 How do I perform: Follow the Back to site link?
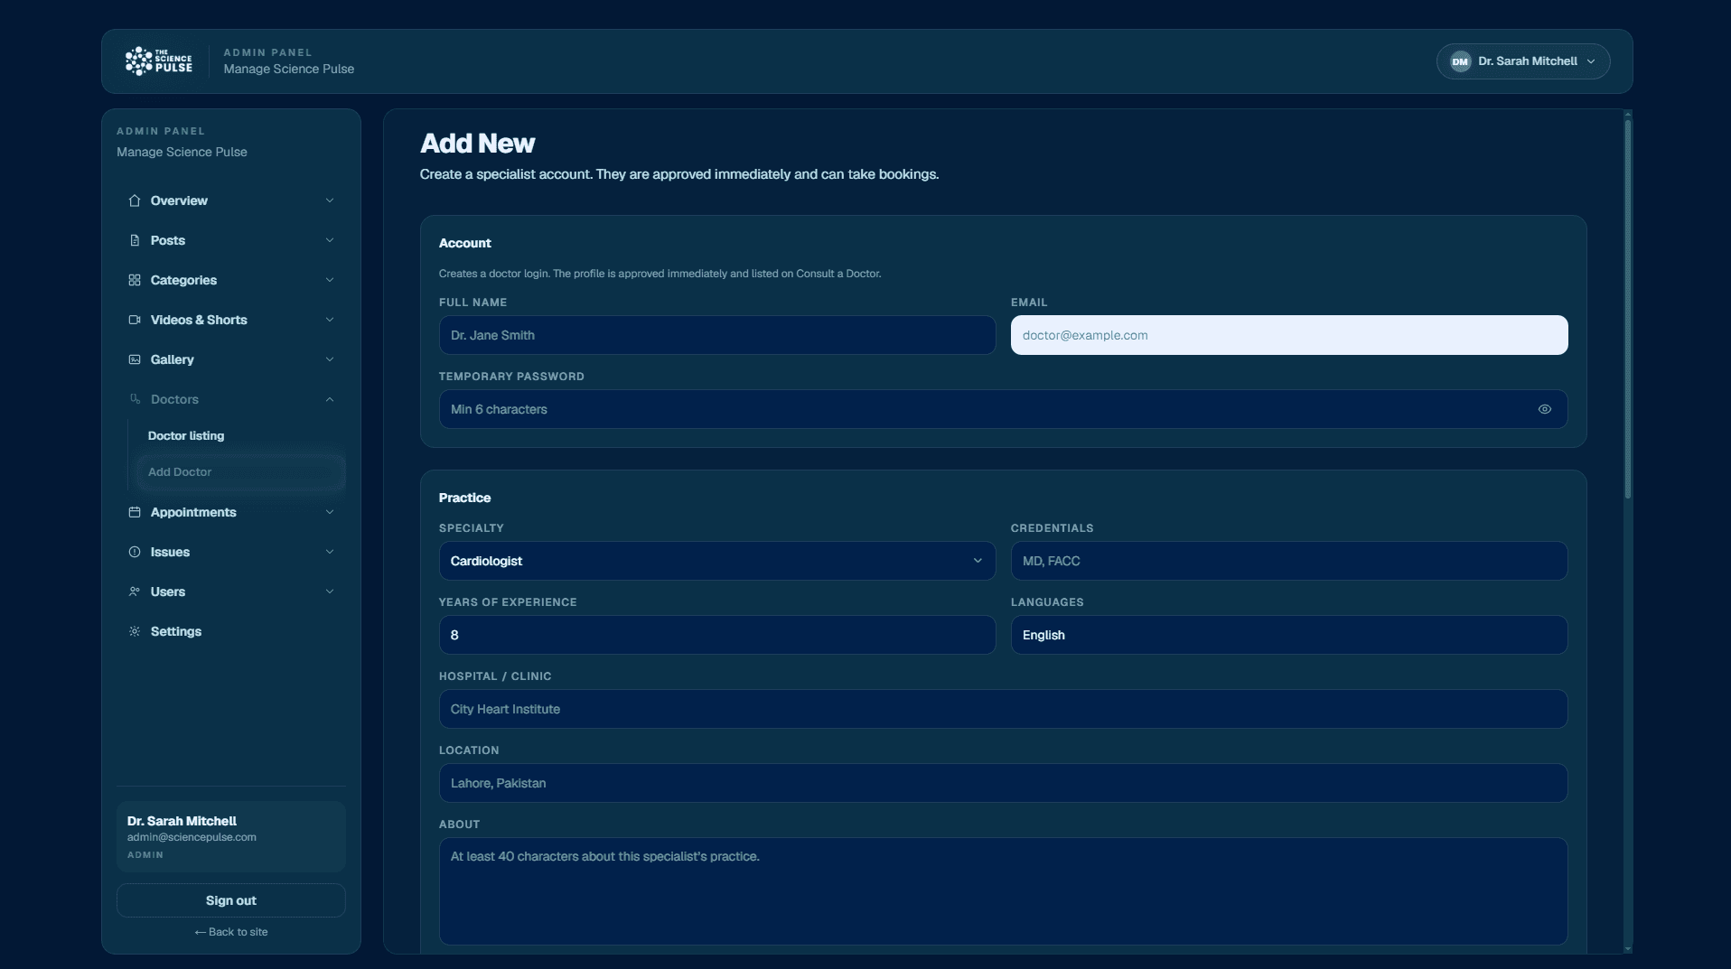point(231,932)
